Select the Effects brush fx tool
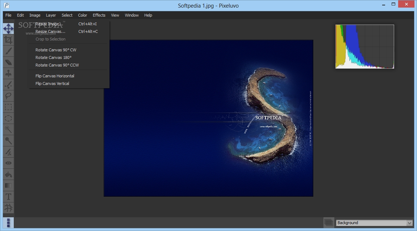 pos(8,152)
